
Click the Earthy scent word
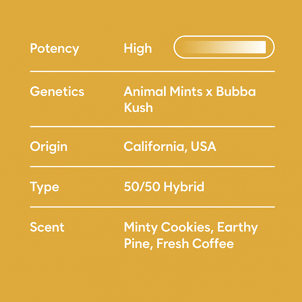[x=238, y=227]
